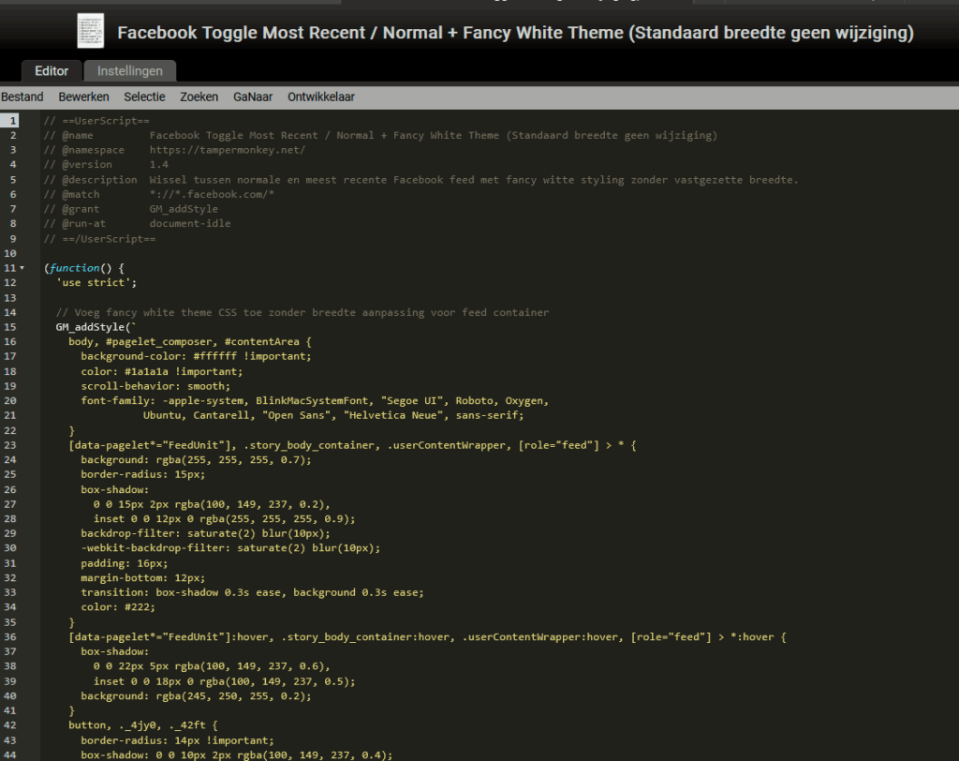The width and height of the screenshot is (959, 761).
Task: Click background rgba(245, 250, 255, 0.2) line
Action: [x=196, y=696]
